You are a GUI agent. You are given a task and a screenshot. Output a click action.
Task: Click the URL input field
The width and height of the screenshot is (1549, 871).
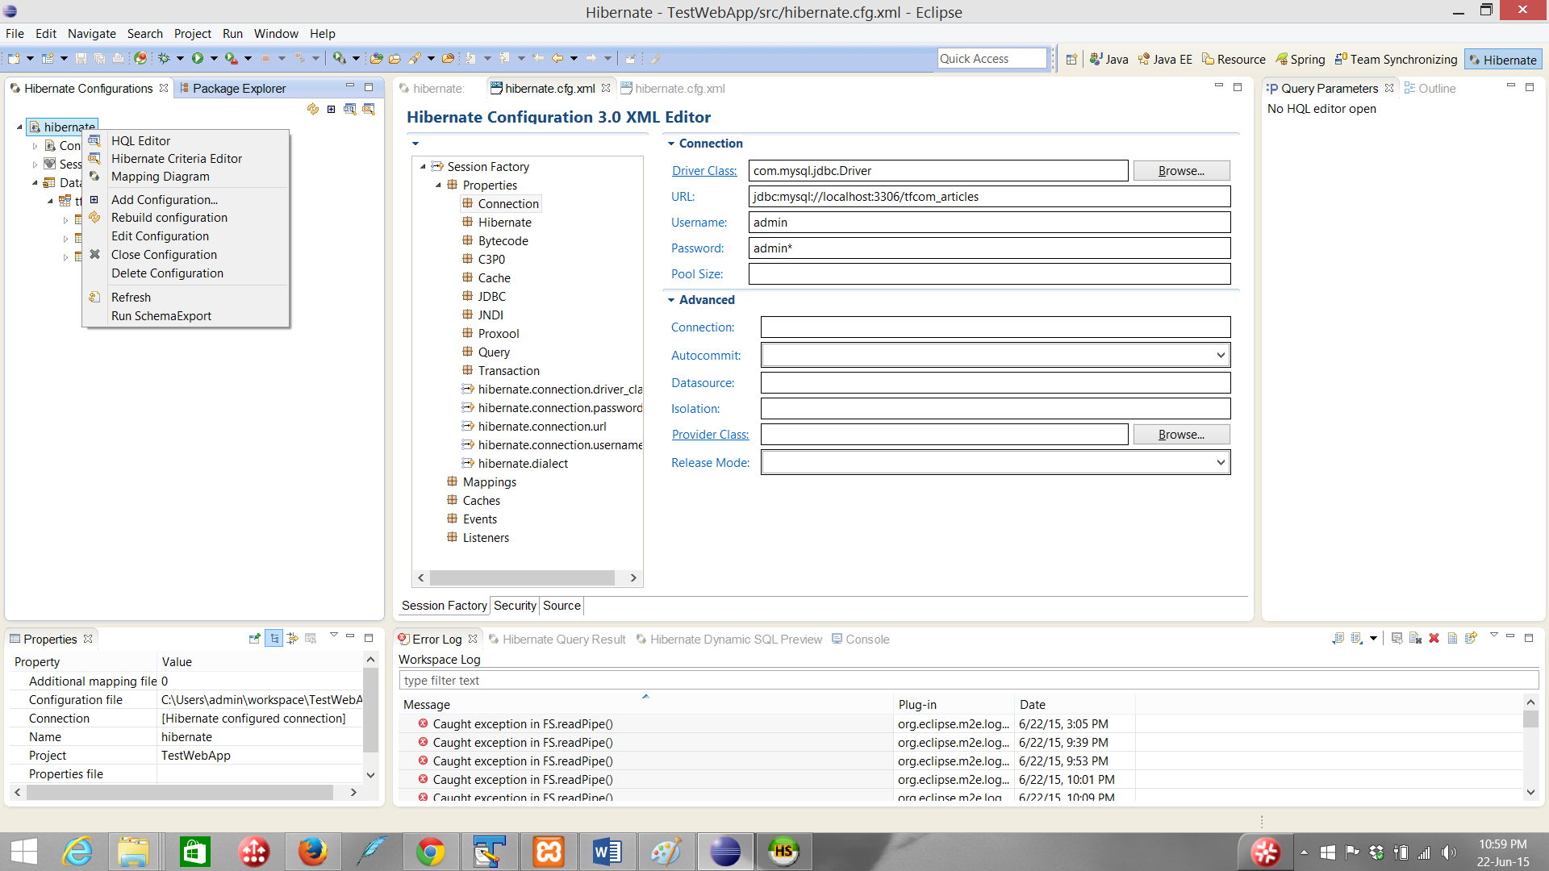coord(989,197)
